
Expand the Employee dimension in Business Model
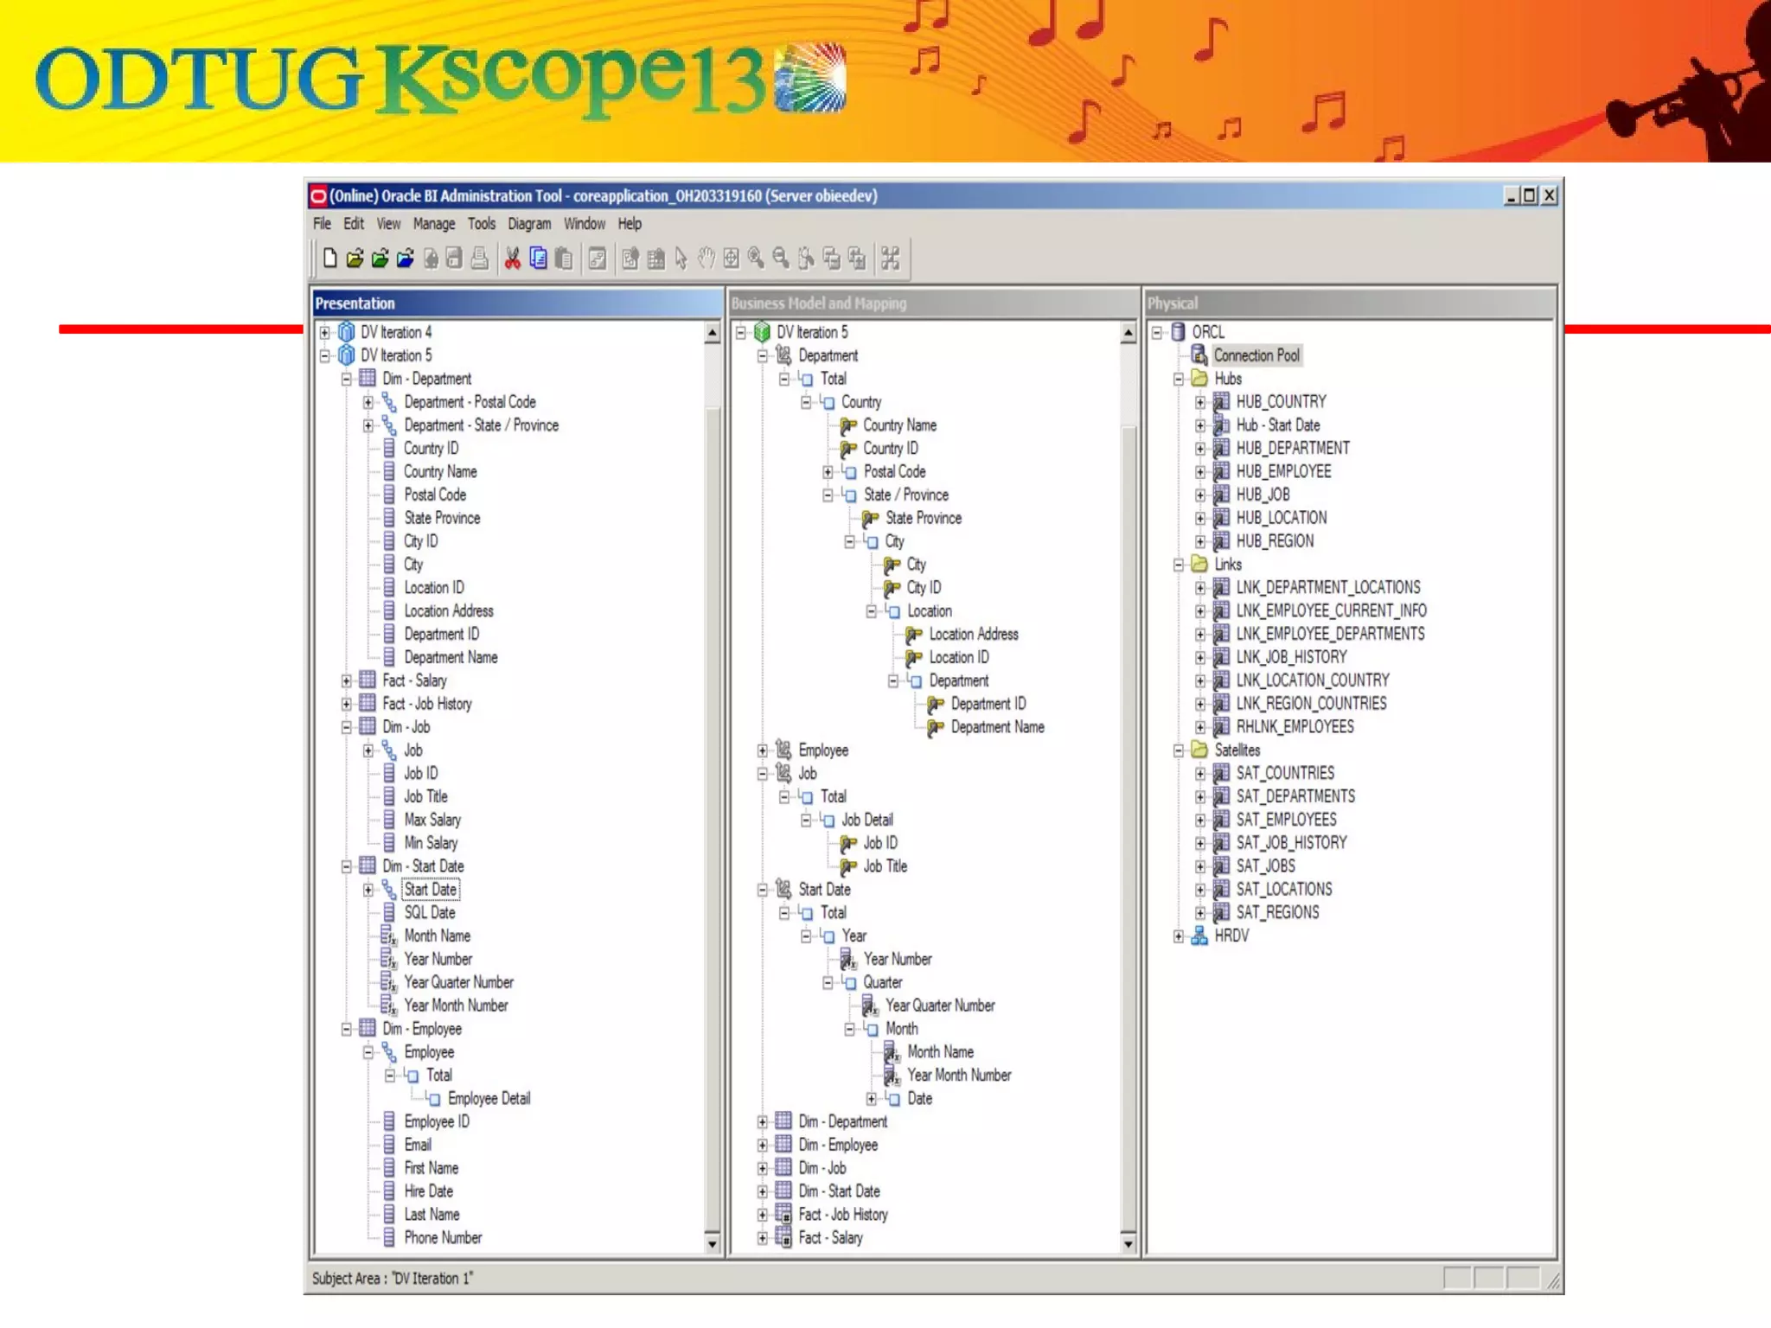(762, 750)
